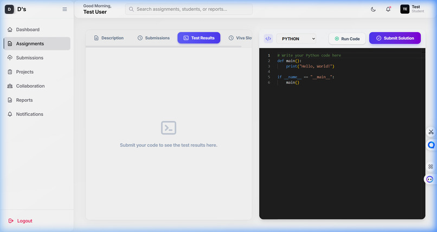The width and height of the screenshot is (437, 232).
Task: Click the grid apps icon on right edge
Action: coord(430,166)
